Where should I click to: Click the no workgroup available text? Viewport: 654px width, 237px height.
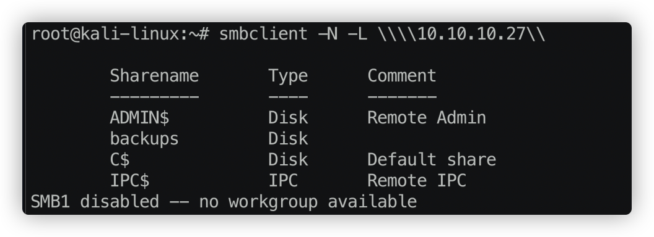[308, 202]
